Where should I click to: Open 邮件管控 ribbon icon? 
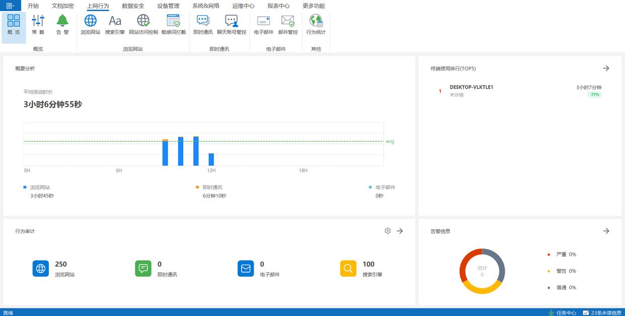pyautogui.click(x=288, y=24)
